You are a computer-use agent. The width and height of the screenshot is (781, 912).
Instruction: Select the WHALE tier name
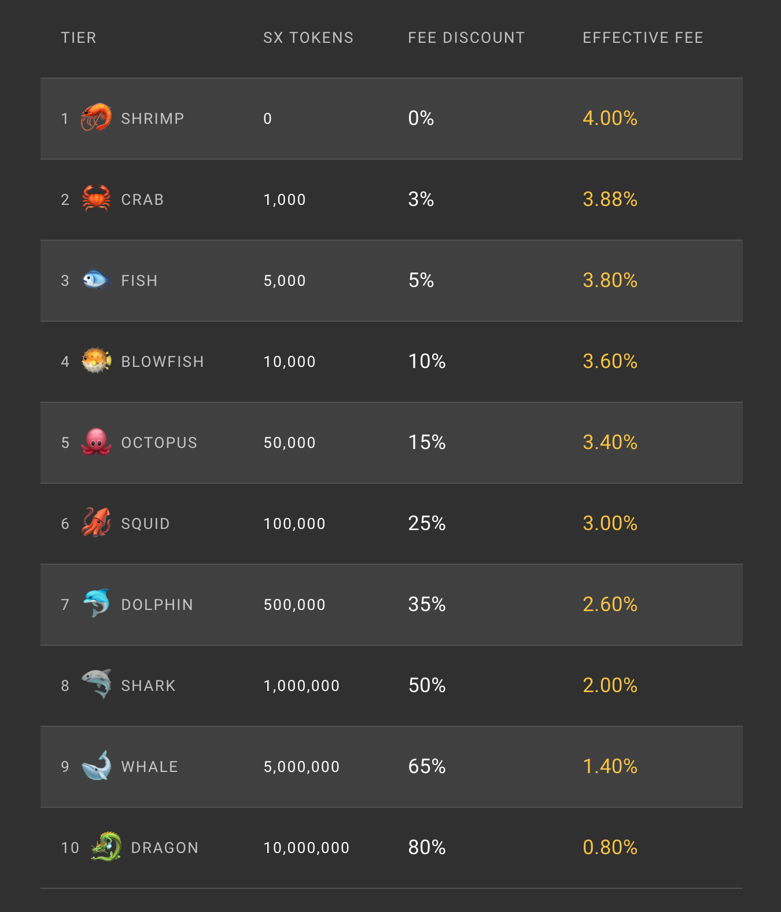[150, 767]
